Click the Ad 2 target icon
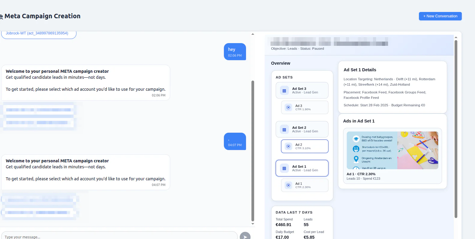This screenshot has height=239, width=475. coord(288,146)
